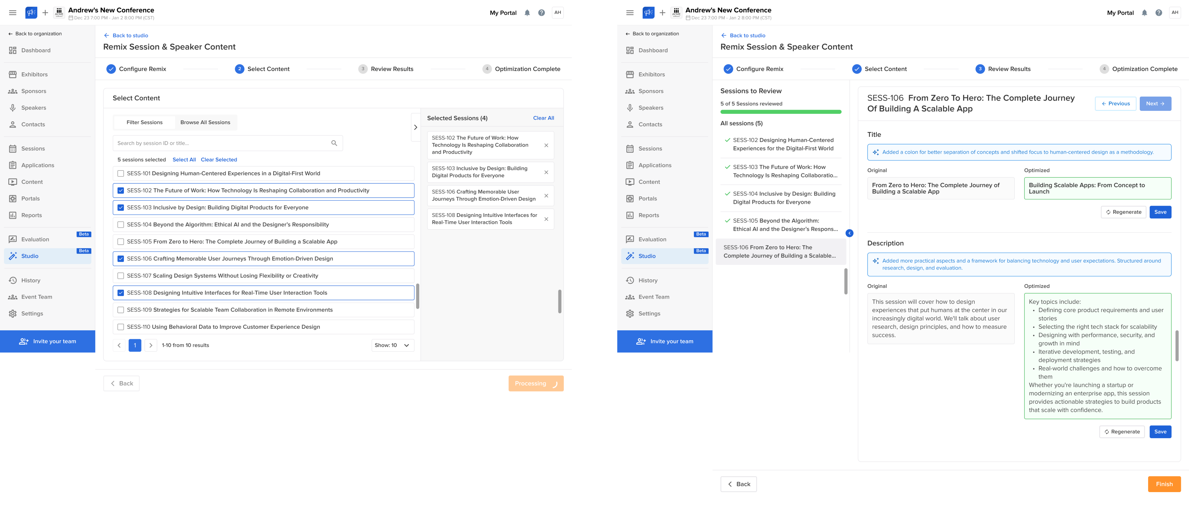Switch to the Browse All Sessions tab

[205, 123]
